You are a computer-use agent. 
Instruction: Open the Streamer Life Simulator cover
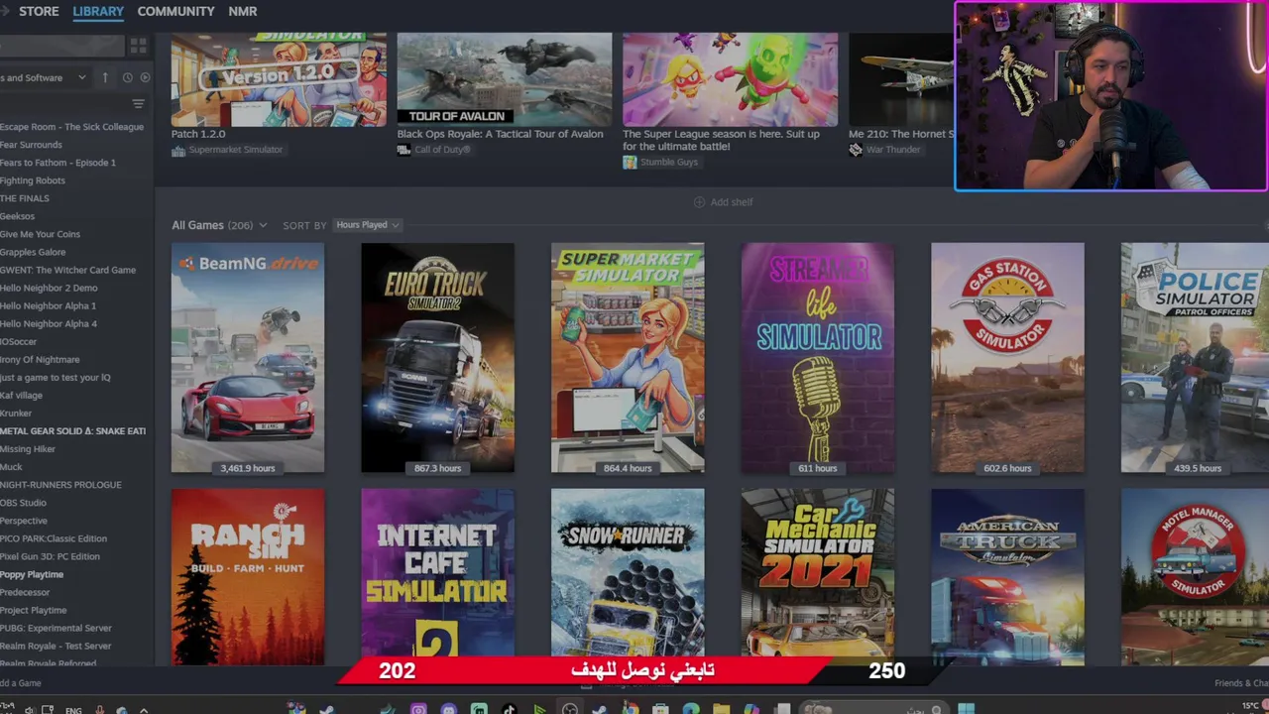818,358
